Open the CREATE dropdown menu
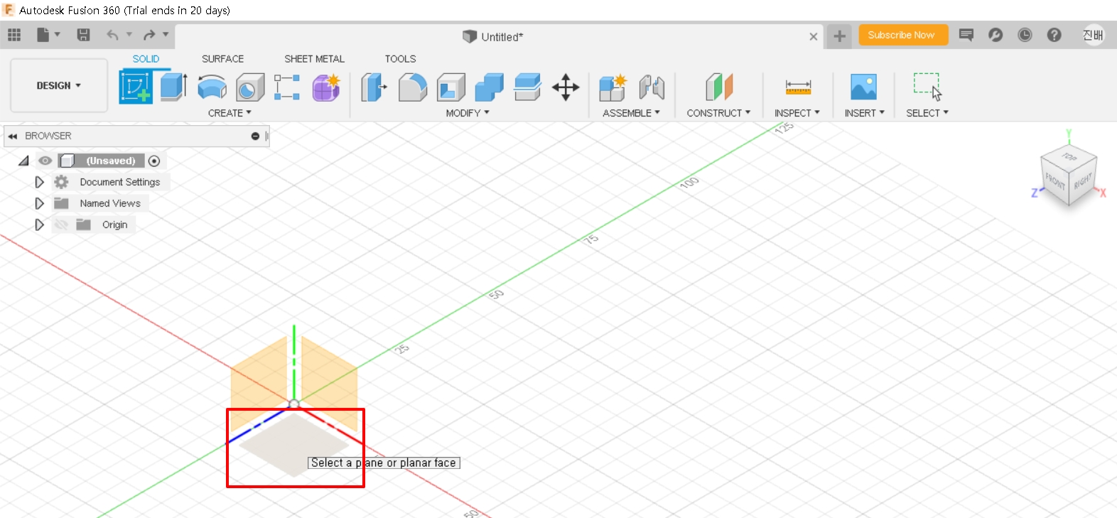 pyautogui.click(x=230, y=113)
